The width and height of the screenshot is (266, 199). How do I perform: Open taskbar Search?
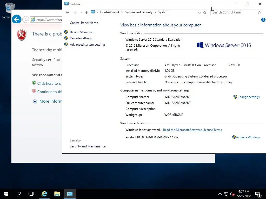point(19,194)
